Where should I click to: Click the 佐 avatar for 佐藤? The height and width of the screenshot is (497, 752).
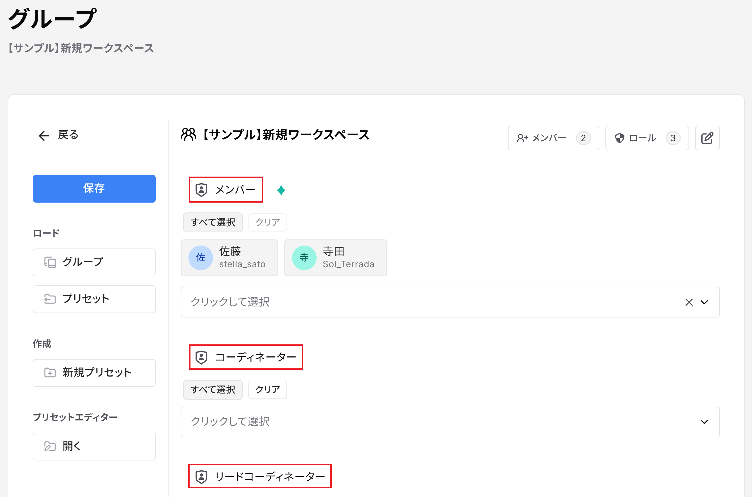[200, 258]
